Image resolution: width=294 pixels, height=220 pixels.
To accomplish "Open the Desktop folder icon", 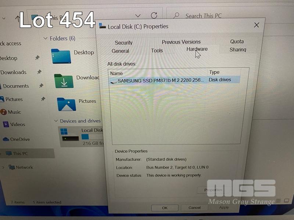I will [x=61, y=56].
